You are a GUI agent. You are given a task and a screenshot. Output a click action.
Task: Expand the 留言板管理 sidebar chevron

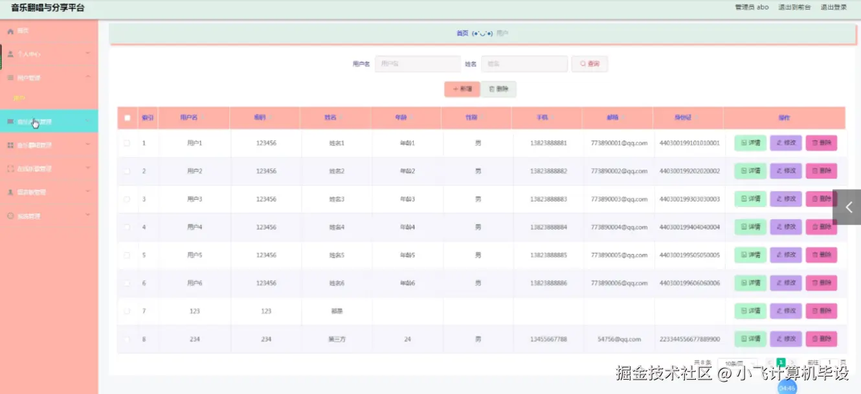(88, 192)
